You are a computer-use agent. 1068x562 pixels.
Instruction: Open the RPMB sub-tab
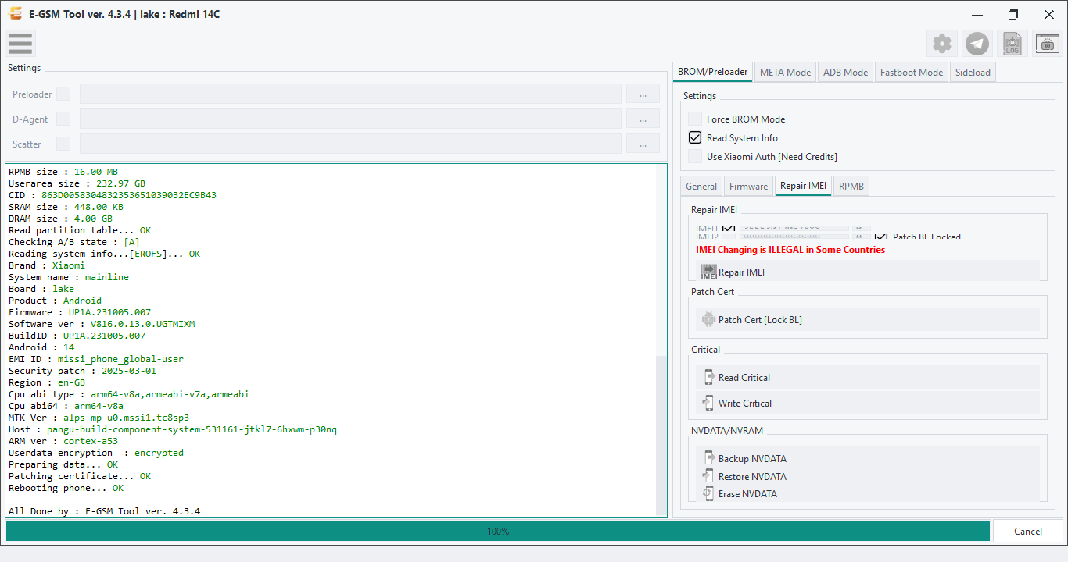[851, 186]
